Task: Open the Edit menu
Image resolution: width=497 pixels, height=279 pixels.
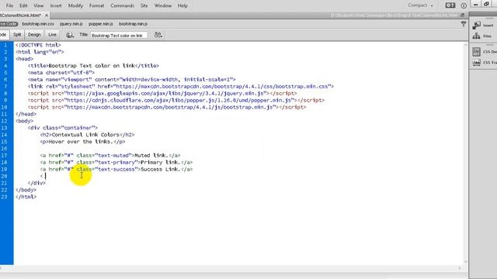Action: (x=23, y=5)
